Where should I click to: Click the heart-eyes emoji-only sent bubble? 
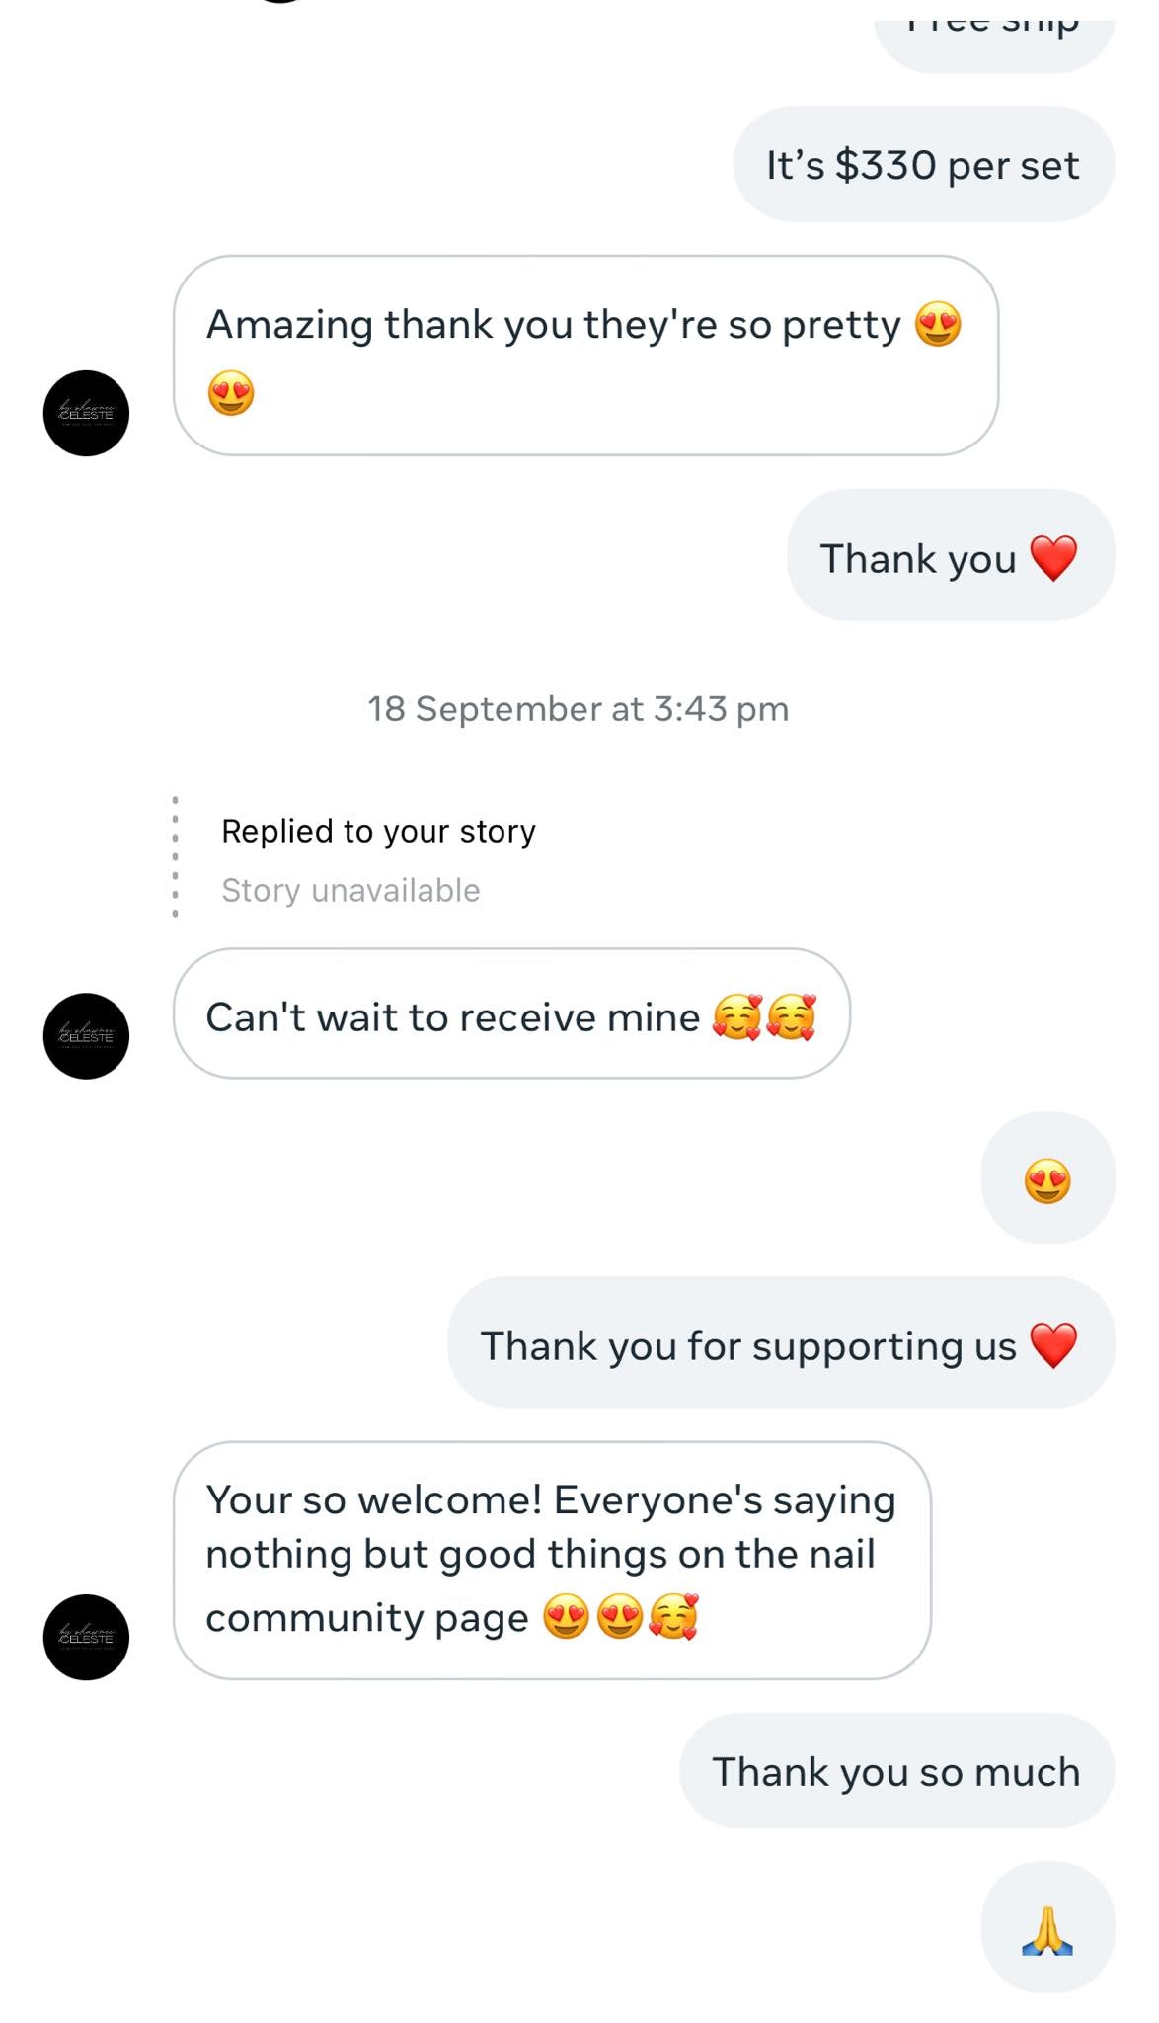point(1047,1179)
